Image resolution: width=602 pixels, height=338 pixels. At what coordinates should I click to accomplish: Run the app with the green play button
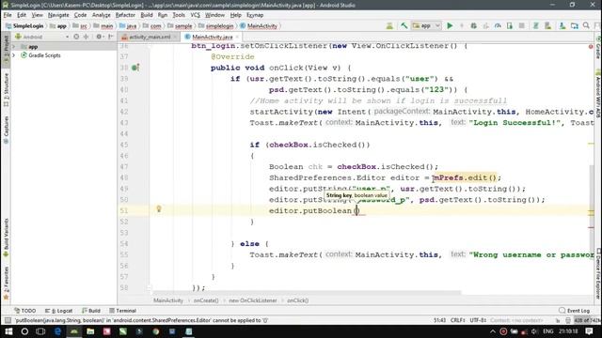tap(450, 25)
